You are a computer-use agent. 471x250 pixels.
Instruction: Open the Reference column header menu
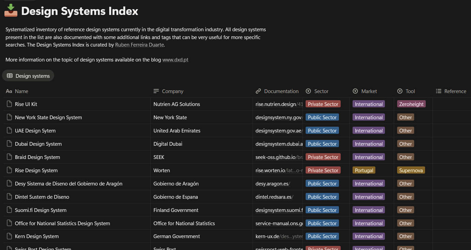(x=452, y=91)
